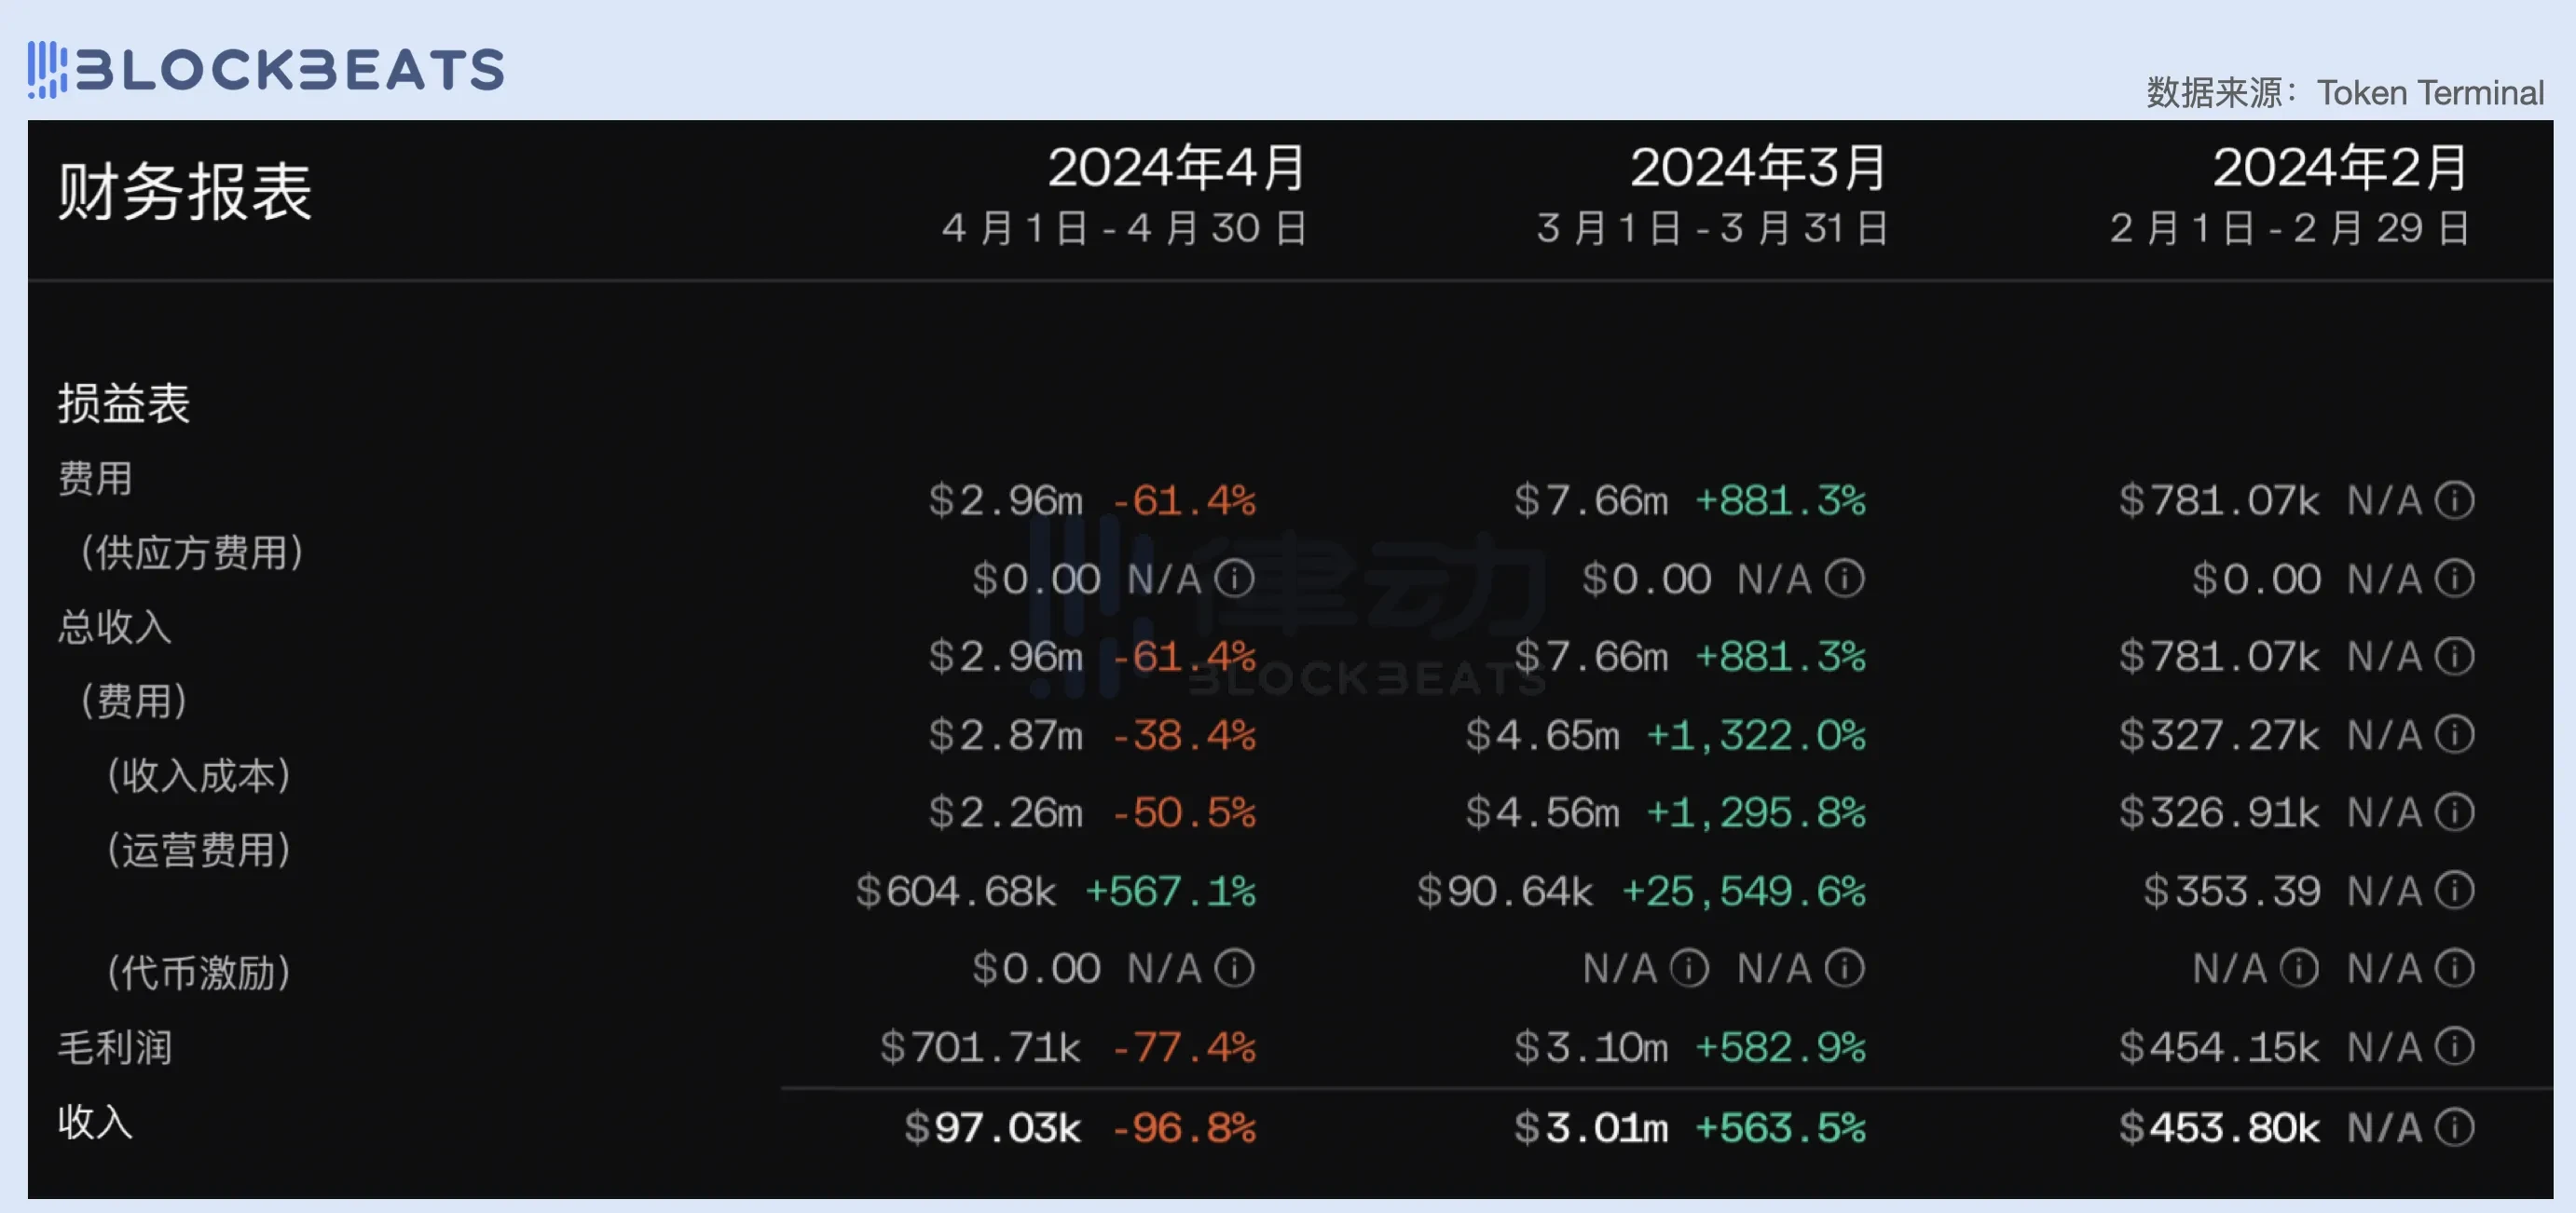Switch to the 2024年4月 column
Viewport: 2576px width, 1213px height.
[x=1175, y=170]
